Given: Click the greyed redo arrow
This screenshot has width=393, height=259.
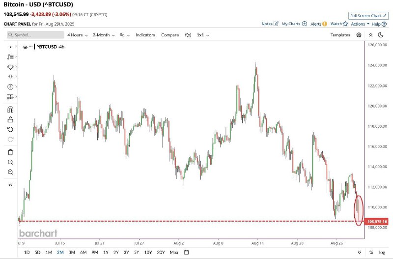Looking at the screenshot, I should pos(10,140).
